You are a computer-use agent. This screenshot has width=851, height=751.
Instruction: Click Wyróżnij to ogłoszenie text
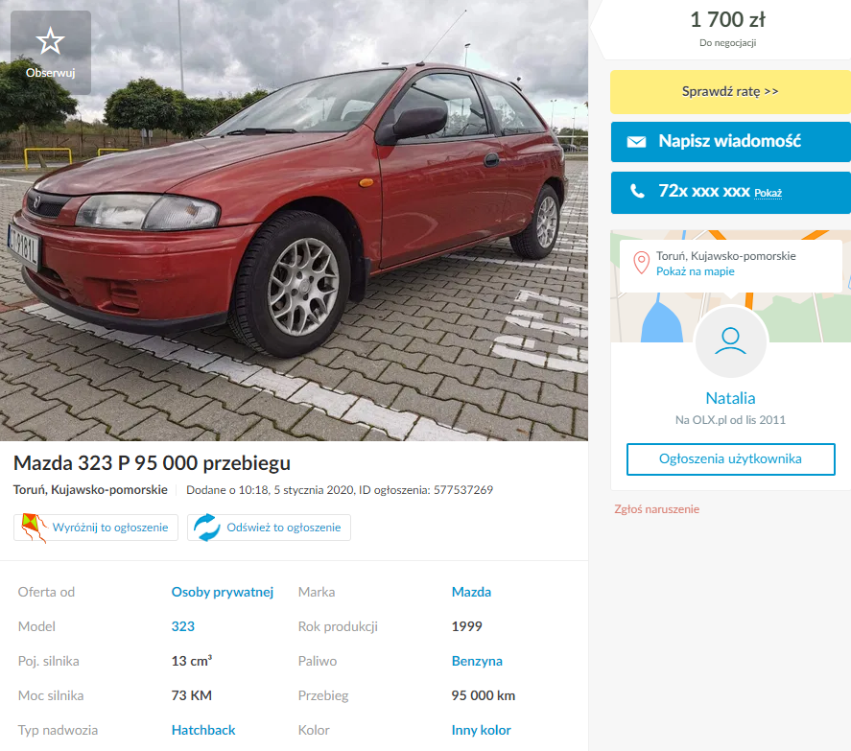coord(110,528)
